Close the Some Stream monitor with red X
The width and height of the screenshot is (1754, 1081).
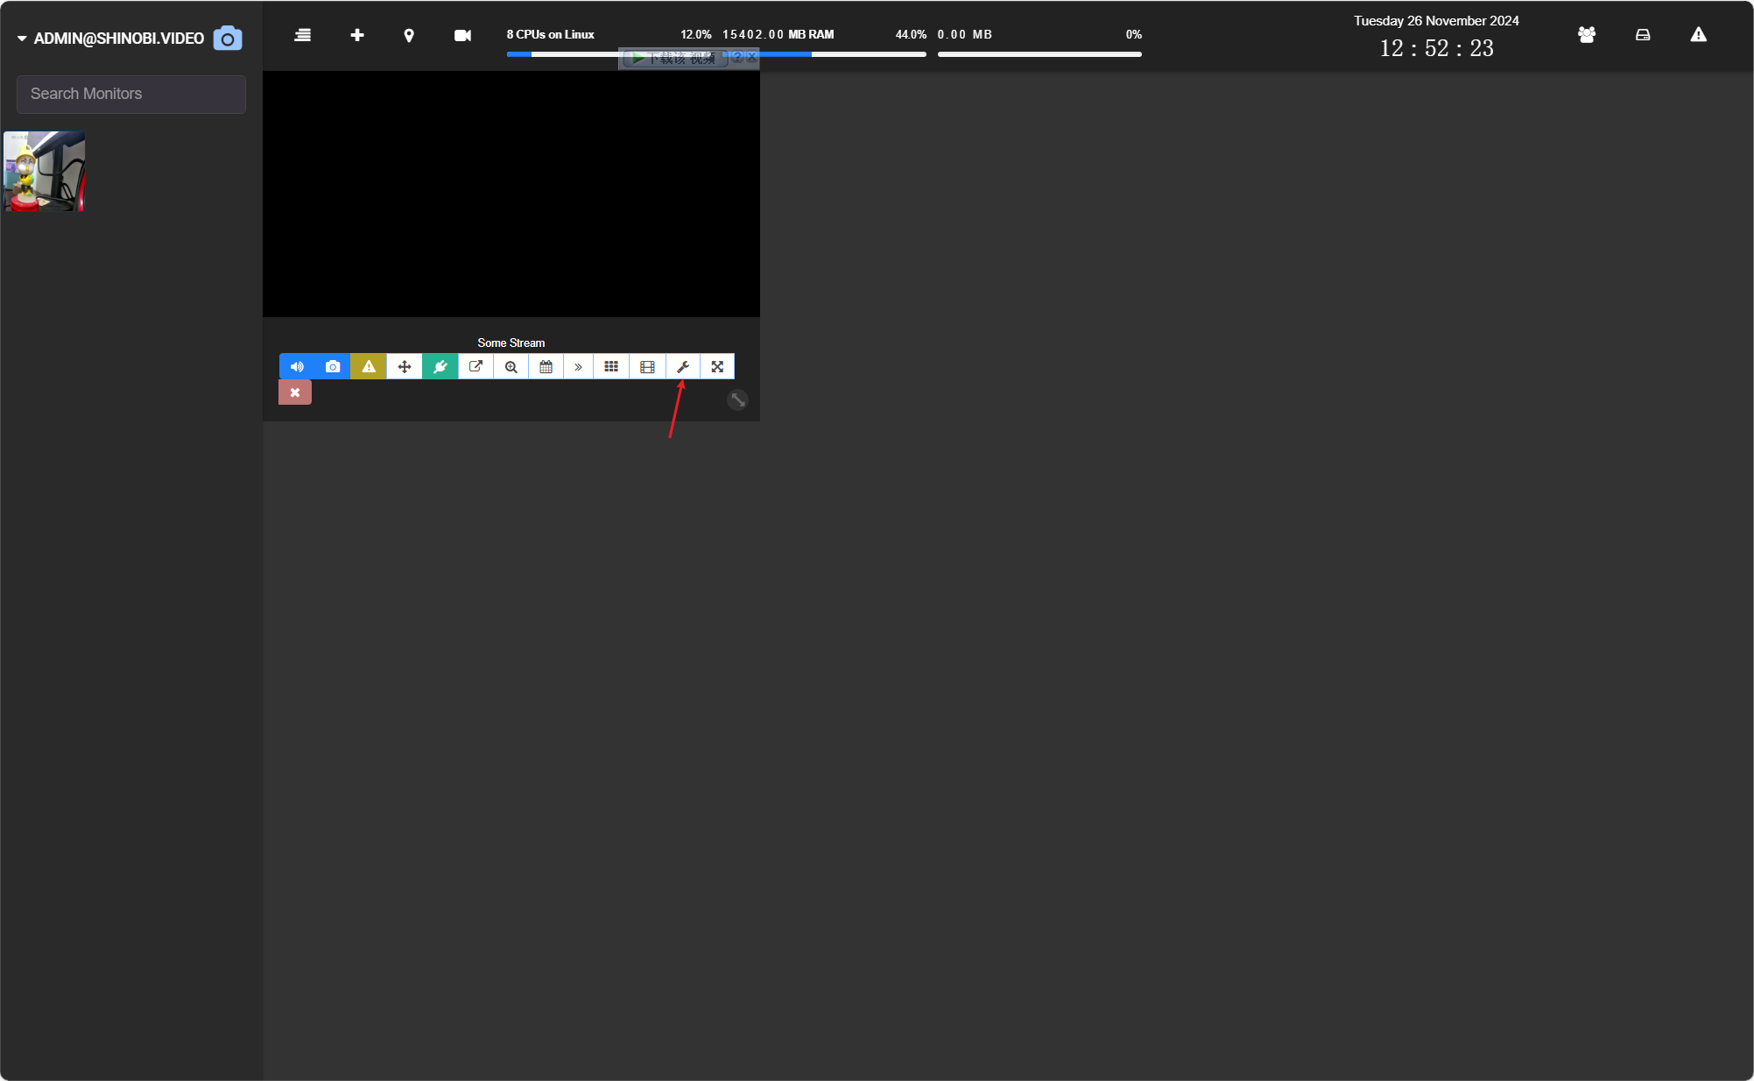coord(295,392)
